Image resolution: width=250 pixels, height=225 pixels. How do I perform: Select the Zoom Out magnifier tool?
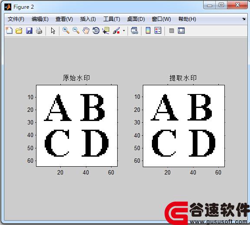point(76,30)
